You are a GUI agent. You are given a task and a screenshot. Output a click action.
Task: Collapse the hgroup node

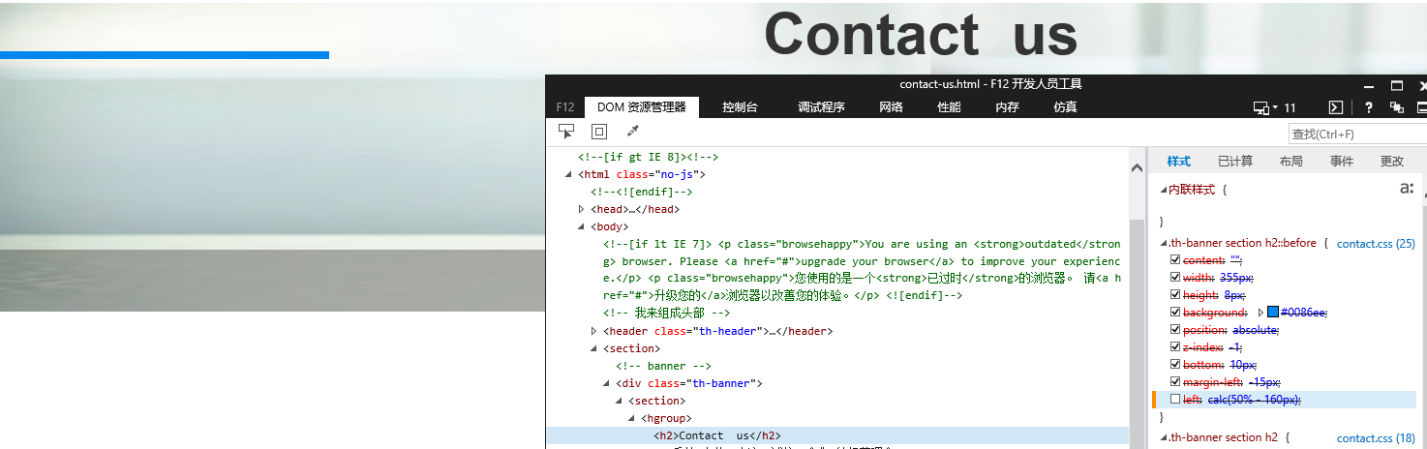pyautogui.click(x=632, y=418)
